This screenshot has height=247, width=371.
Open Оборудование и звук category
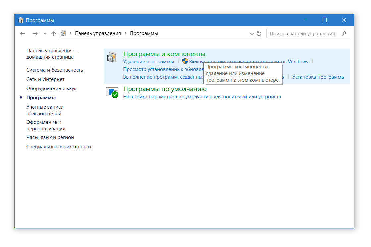pos(51,88)
